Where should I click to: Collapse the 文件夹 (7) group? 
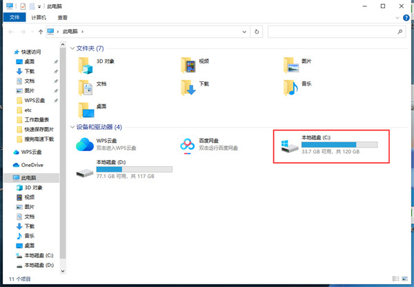[x=72, y=48]
